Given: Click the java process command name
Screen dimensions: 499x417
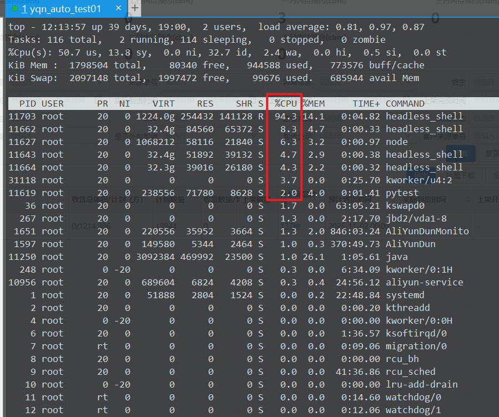Looking at the screenshot, I should pyautogui.click(x=397, y=257).
